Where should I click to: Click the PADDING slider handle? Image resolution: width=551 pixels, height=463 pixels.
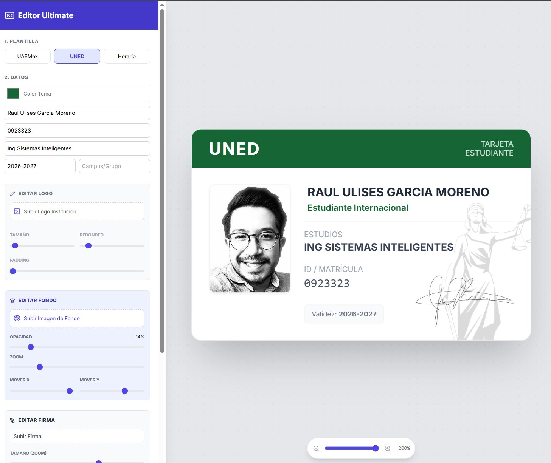coord(13,271)
